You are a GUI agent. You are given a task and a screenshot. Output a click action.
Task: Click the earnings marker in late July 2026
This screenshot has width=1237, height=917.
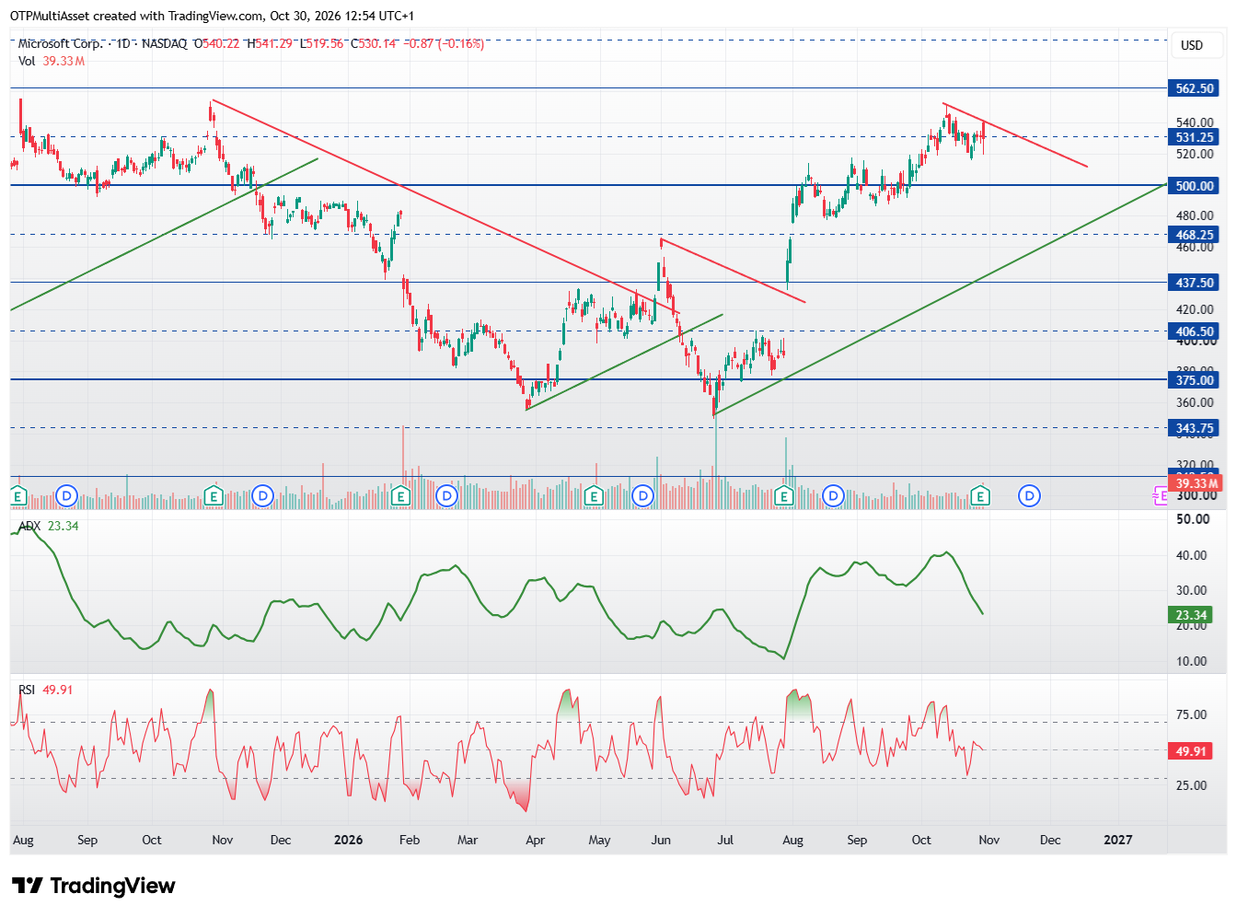784,496
